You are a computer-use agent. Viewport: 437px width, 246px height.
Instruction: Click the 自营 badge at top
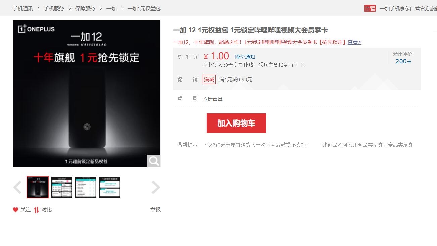click(370, 8)
